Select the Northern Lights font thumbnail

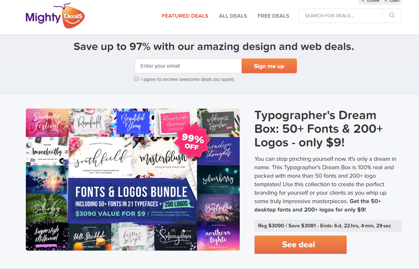pos(218,237)
